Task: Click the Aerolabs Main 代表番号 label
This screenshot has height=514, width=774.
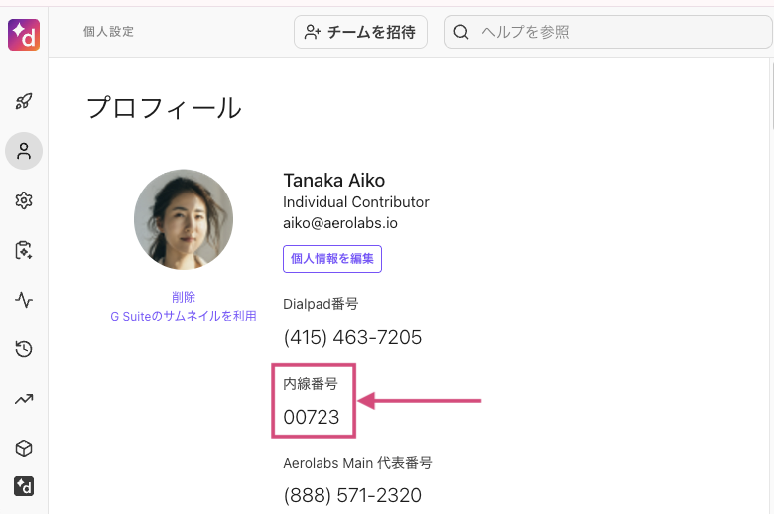Action: point(357,463)
